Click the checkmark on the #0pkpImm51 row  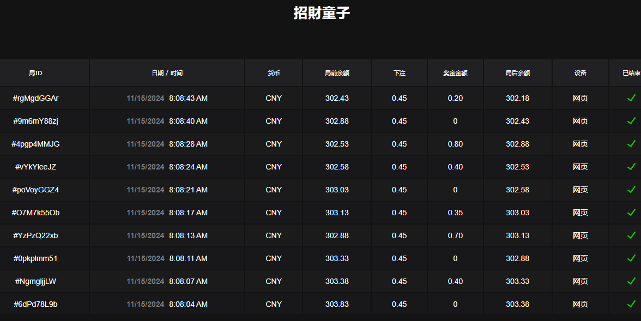[632, 258]
